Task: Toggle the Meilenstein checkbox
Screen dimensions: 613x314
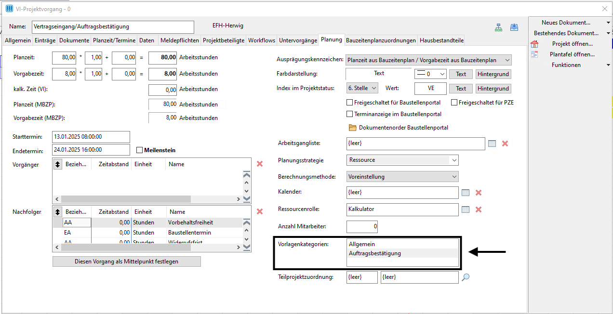Action: click(x=140, y=150)
